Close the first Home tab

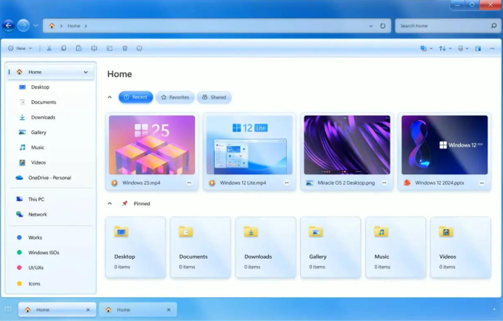click(x=88, y=310)
